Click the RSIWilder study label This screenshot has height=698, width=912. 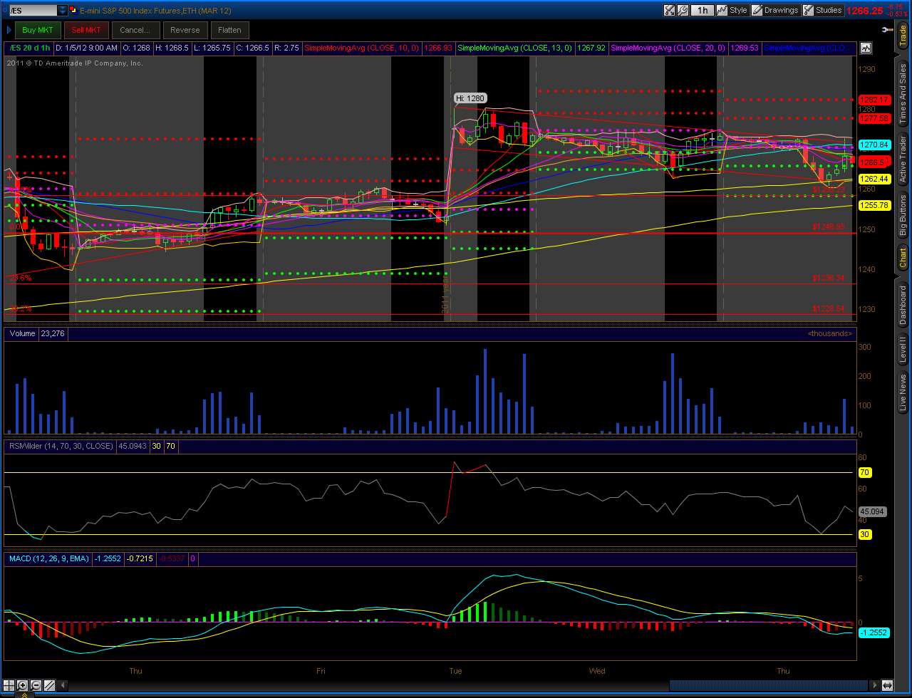click(61, 446)
